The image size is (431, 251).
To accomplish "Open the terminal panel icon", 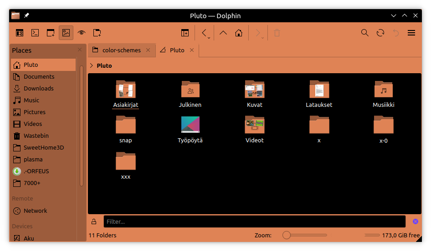I will pyautogui.click(x=35, y=33).
